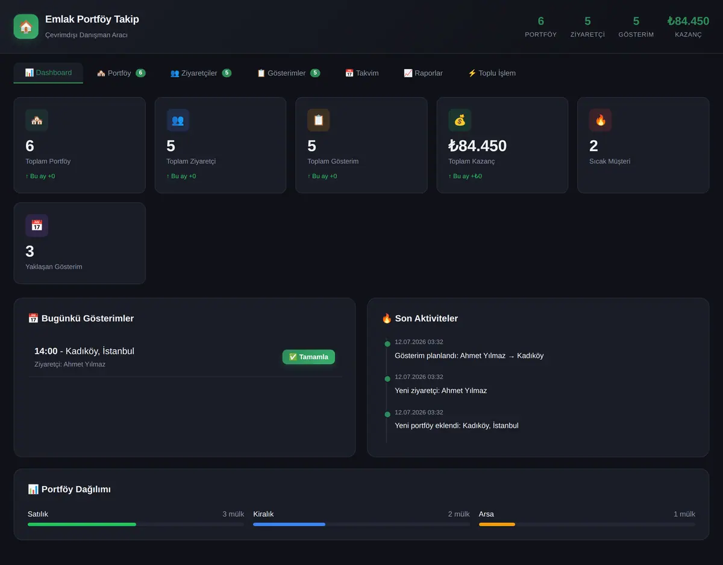Click the ZİYARETÇİ counter in the header
Viewport: 723px width, 565px height.
pyautogui.click(x=587, y=27)
